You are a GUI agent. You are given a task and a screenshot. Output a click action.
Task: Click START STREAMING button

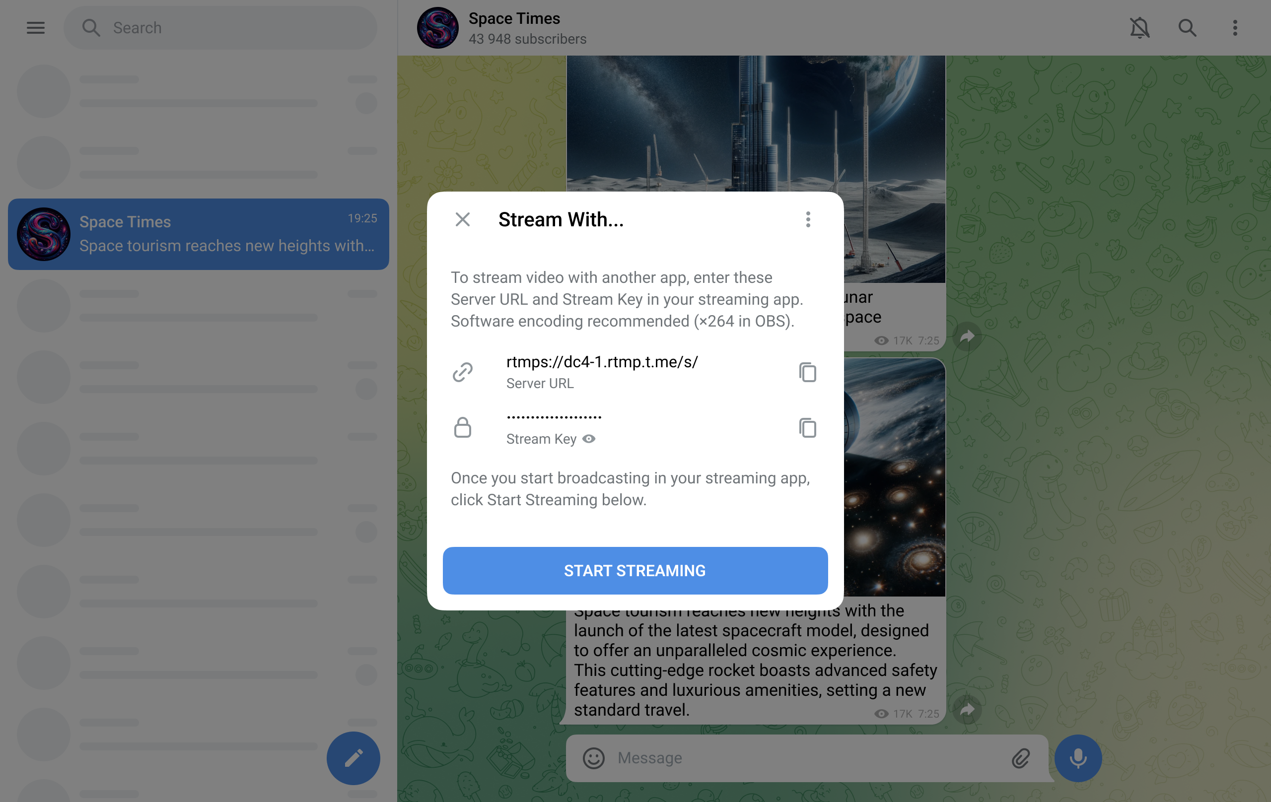tap(635, 570)
